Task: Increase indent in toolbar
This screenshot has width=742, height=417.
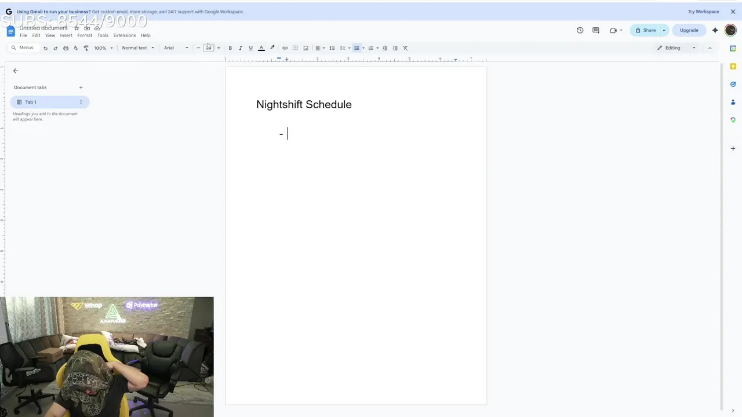Action: [x=395, y=48]
